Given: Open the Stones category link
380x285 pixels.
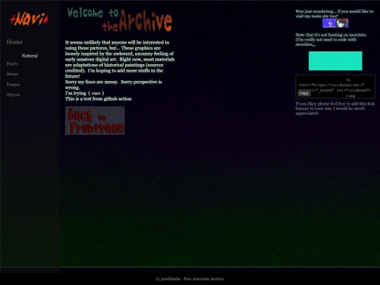Looking at the screenshot, I should (13, 74).
